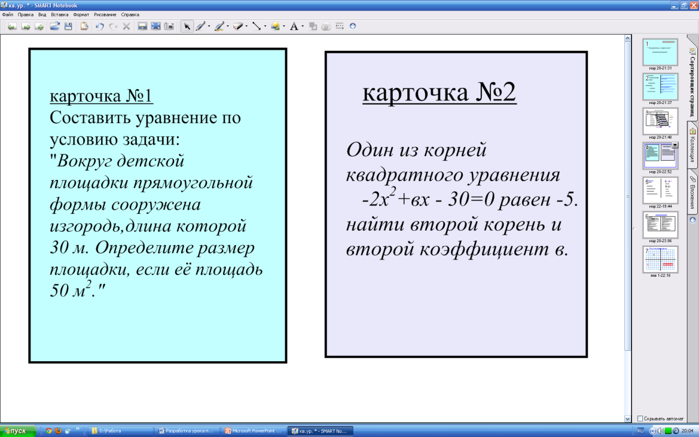The width and height of the screenshot is (699, 437).
Task: Open the Формат menu
Action: pos(81,14)
